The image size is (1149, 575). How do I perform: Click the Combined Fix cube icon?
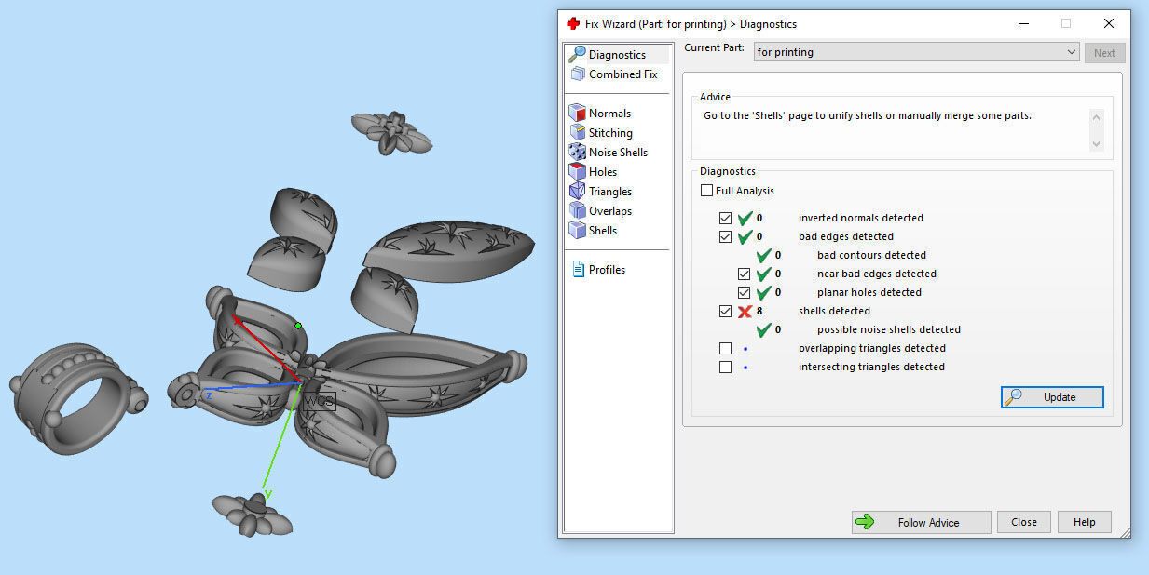click(577, 74)
